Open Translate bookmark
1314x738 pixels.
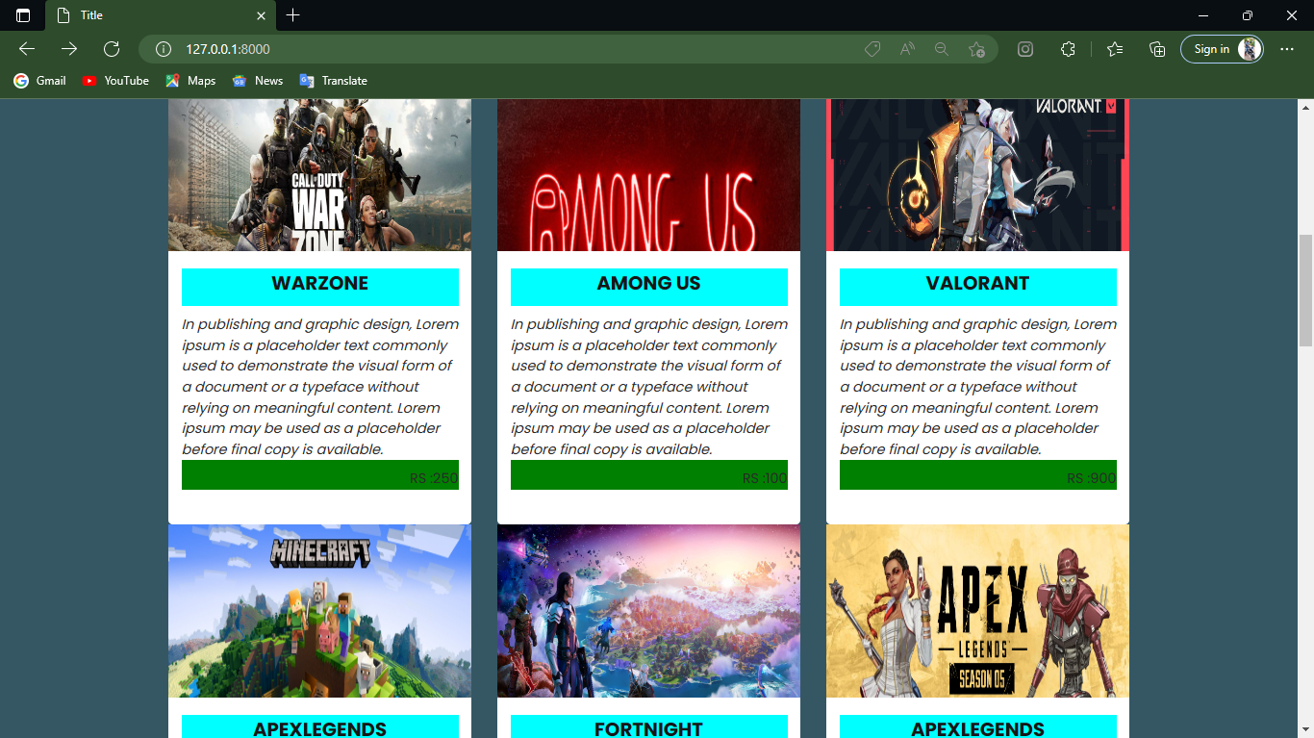tap(334, 81)
